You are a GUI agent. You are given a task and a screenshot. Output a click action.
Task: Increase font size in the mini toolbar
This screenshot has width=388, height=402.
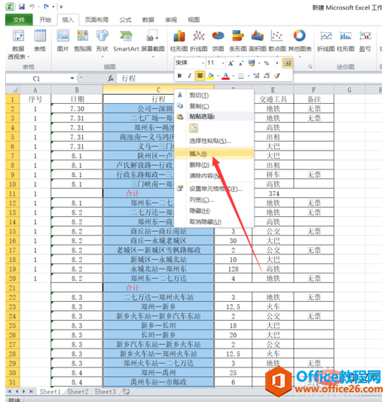[231, 63]
